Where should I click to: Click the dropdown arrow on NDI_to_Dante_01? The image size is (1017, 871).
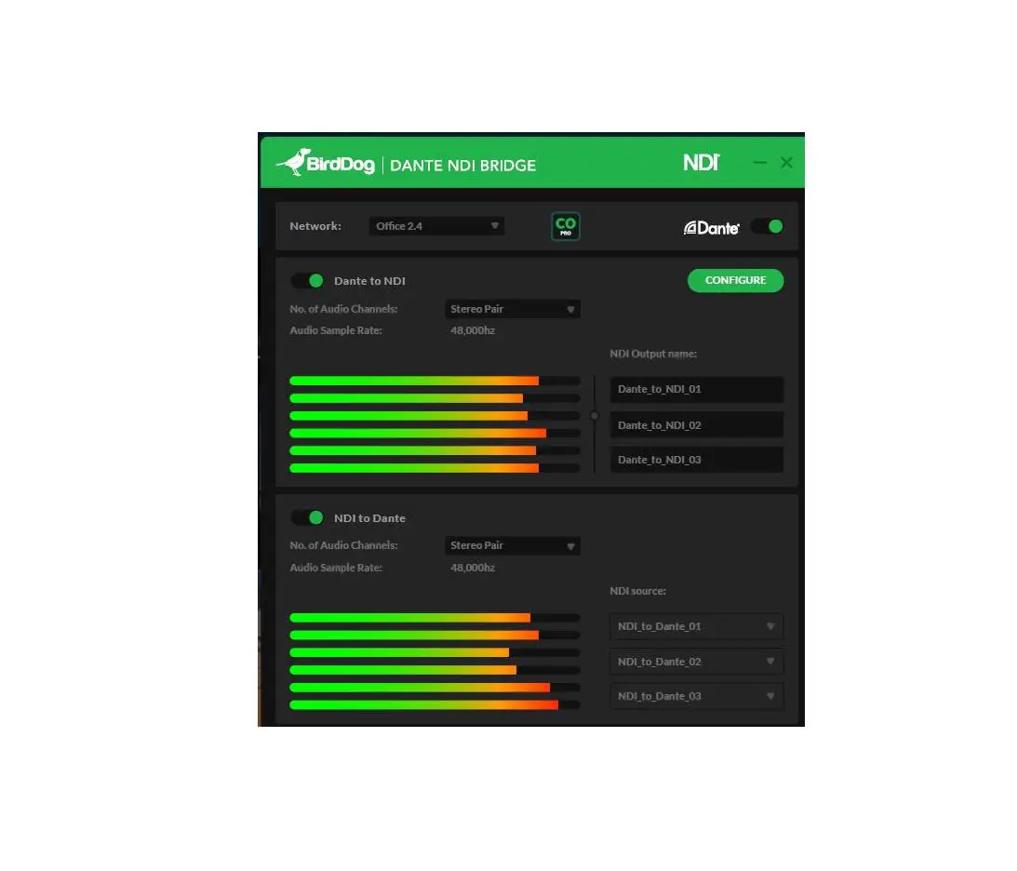click(x=770, y=626)
